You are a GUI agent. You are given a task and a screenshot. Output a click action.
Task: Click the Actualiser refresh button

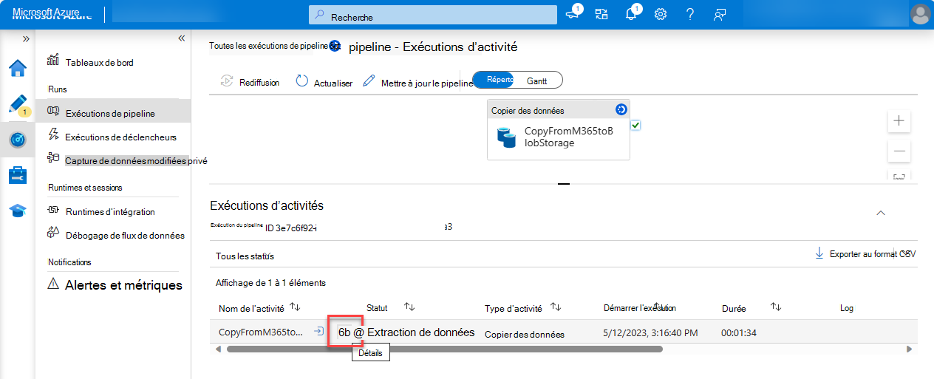pos(324,83)
